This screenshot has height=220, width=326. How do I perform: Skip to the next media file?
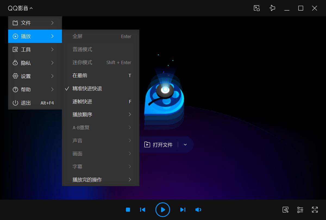tap(183, 210)
